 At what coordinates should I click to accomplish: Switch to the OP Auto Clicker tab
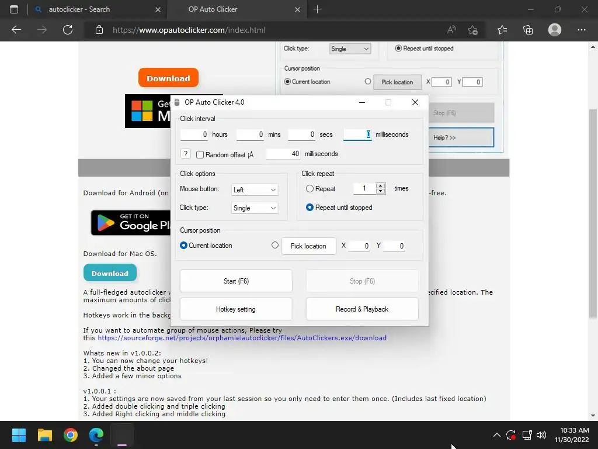pos(213,9)
